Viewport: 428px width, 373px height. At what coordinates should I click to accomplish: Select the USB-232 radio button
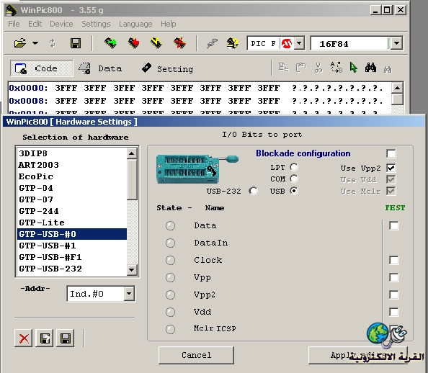point(254,191)
